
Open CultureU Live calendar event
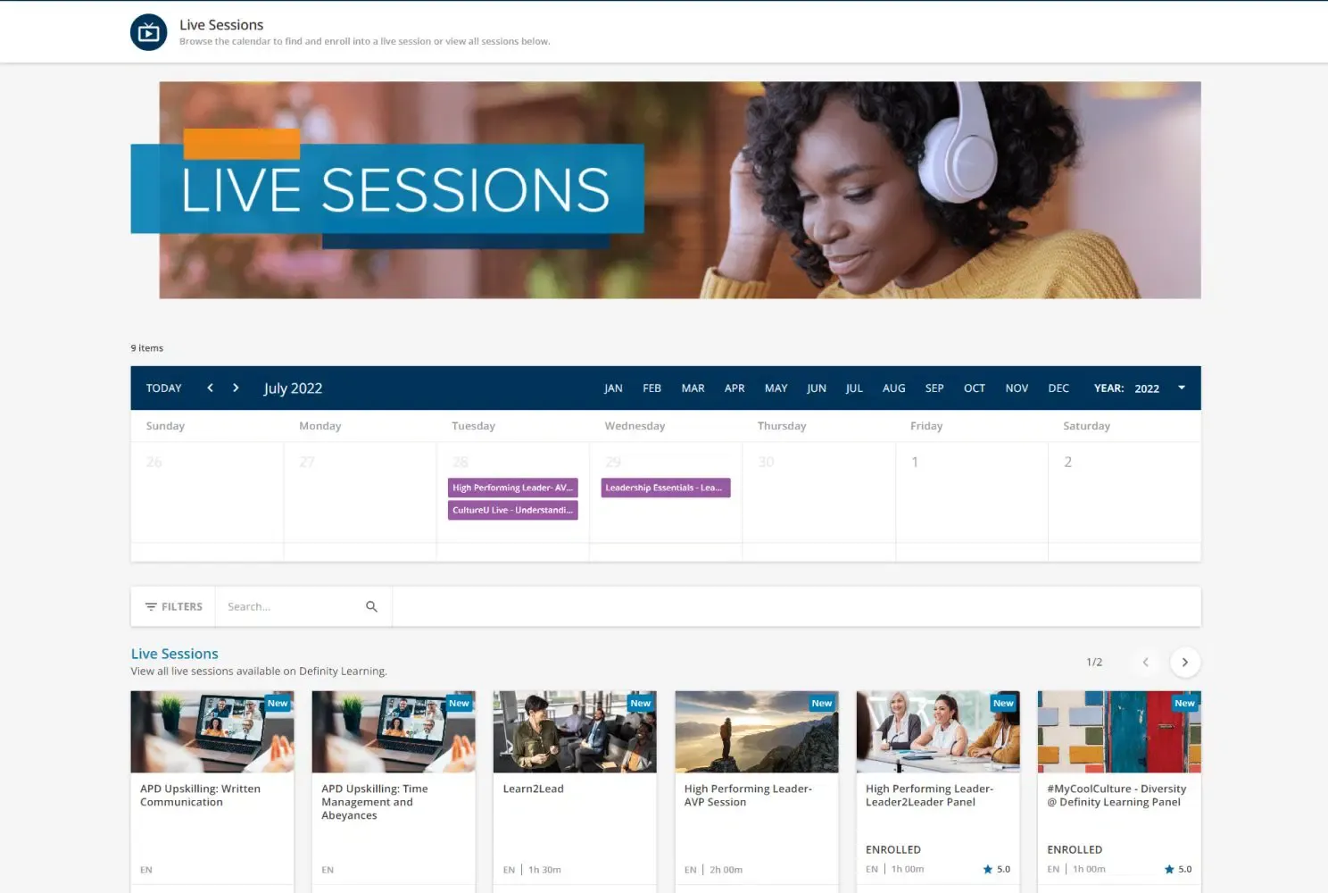coord(512,510)
